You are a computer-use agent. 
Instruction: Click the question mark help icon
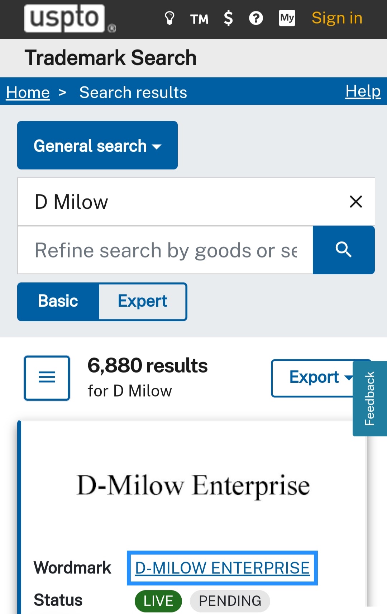pos(256,18)
